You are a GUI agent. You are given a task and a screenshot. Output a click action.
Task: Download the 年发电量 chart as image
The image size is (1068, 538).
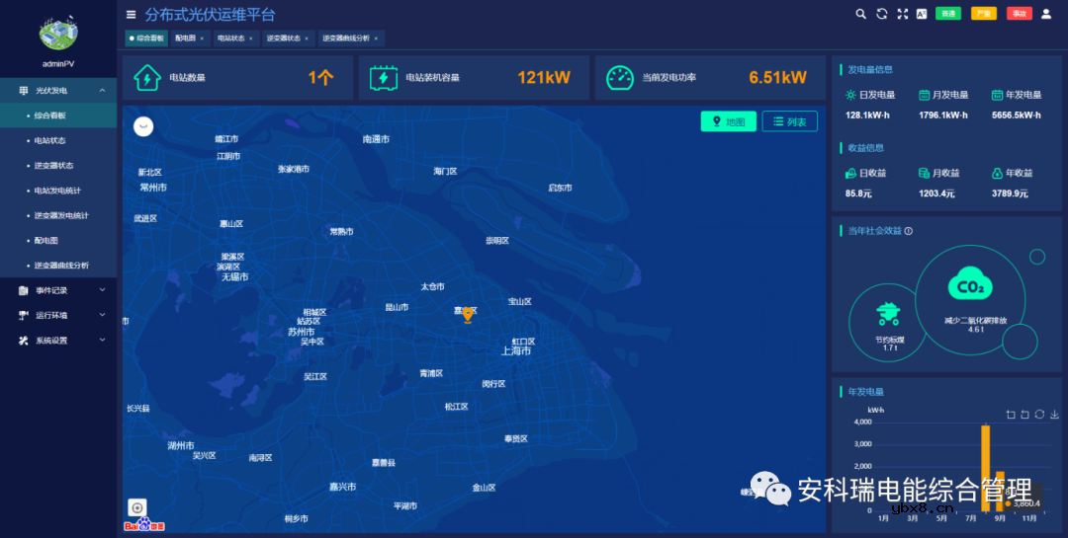(x=1054, y=415)
